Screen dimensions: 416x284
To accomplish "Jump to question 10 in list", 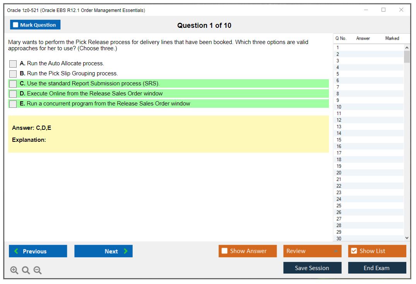I will point(339,107).
